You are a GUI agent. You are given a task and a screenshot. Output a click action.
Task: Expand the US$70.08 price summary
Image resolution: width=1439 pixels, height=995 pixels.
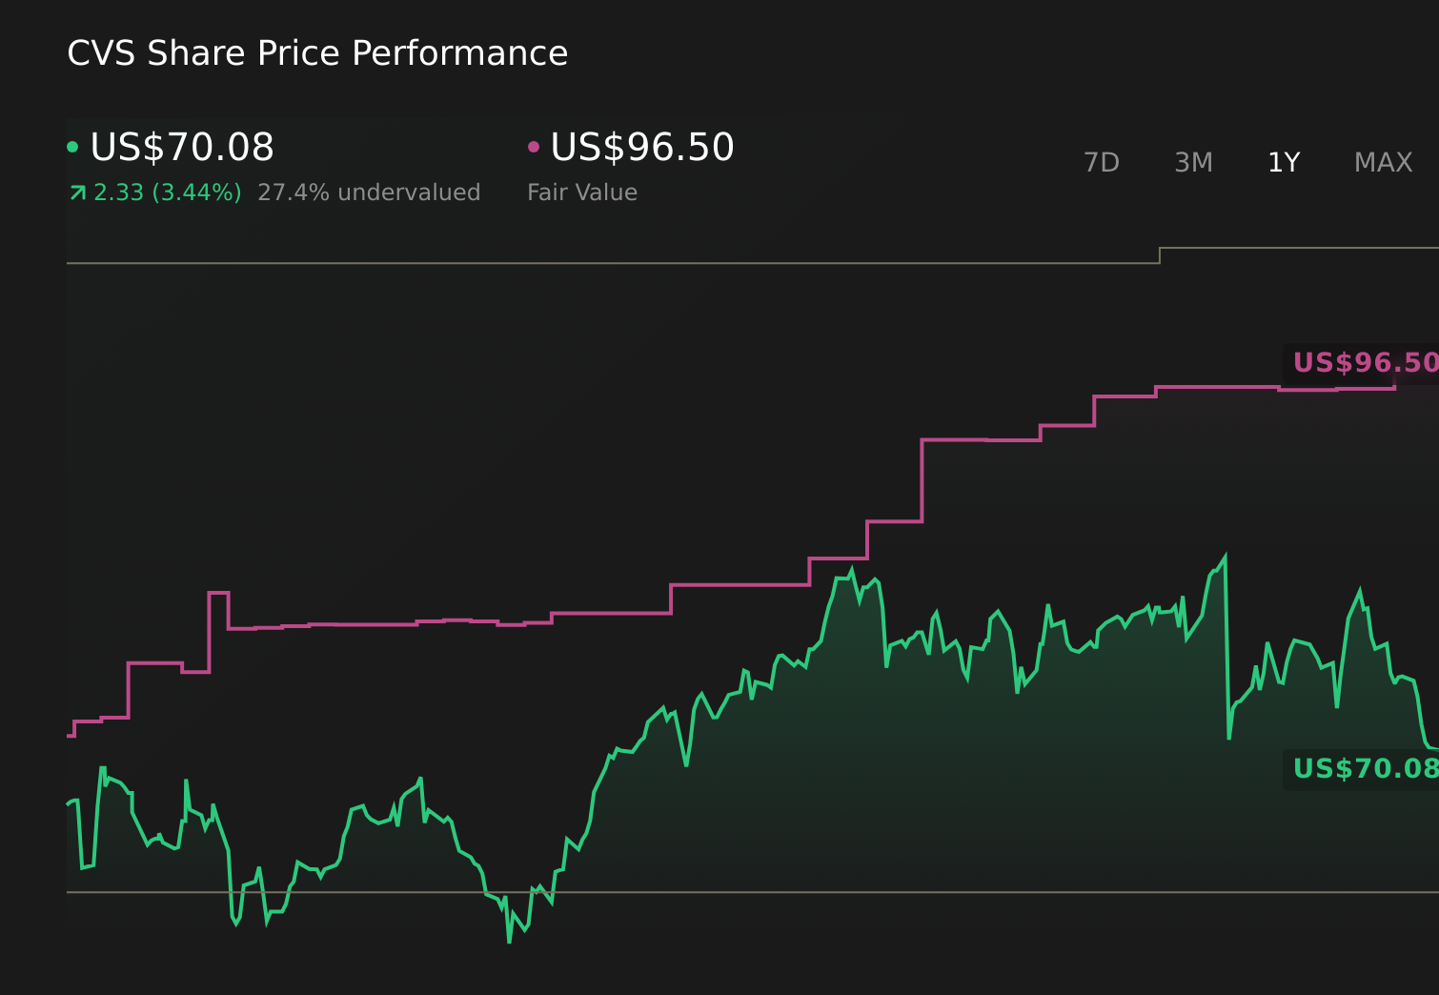[182, 146]
